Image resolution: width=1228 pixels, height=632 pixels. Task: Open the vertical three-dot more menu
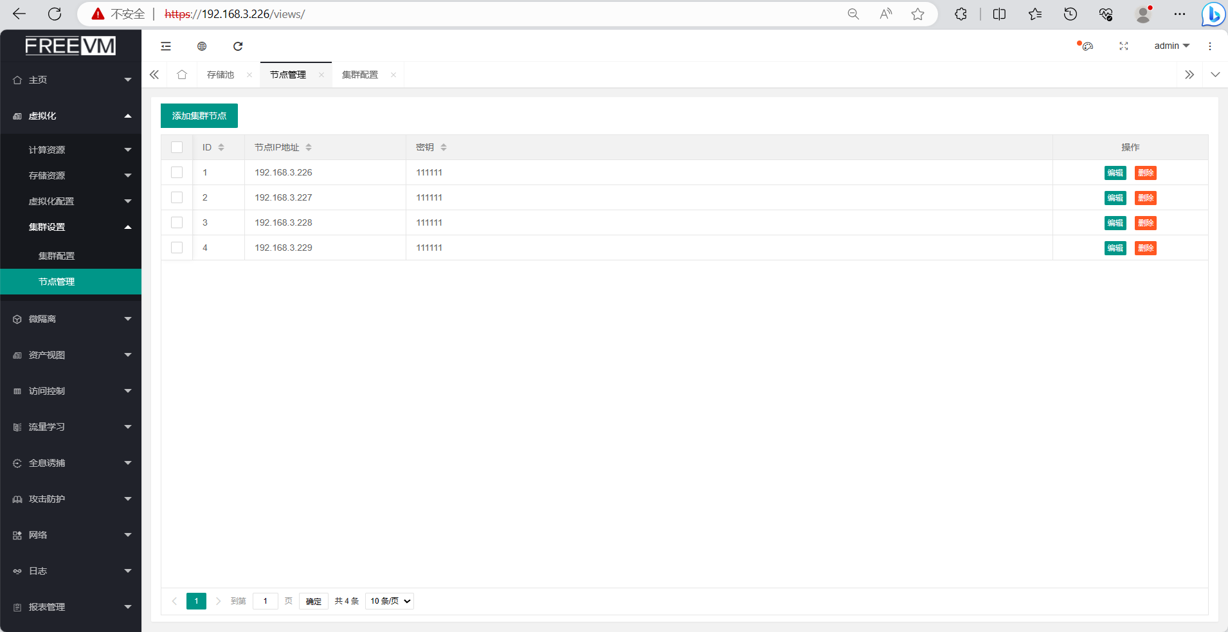(1210, 46)
